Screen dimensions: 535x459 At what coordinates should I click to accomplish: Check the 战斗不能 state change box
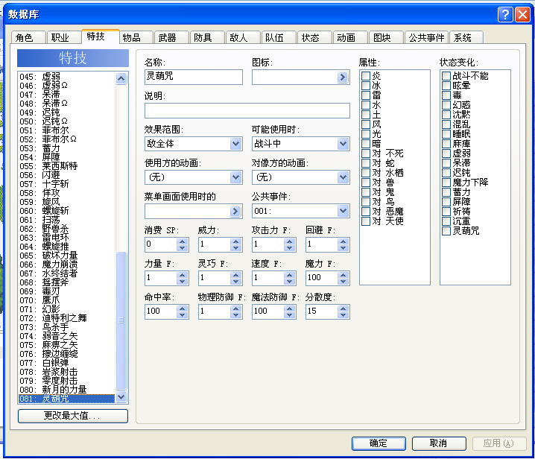click(446, 76)
